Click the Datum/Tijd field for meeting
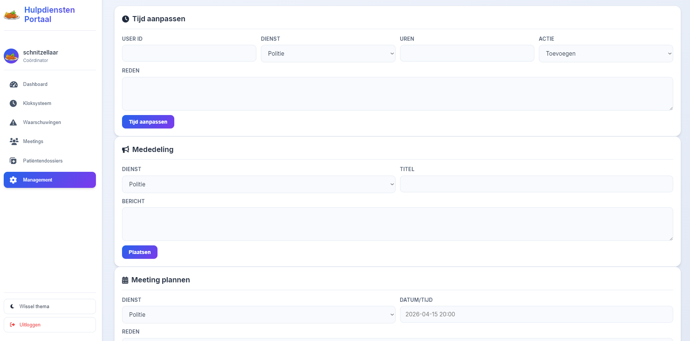The image size is (690, 341). [x=536, y=314]
